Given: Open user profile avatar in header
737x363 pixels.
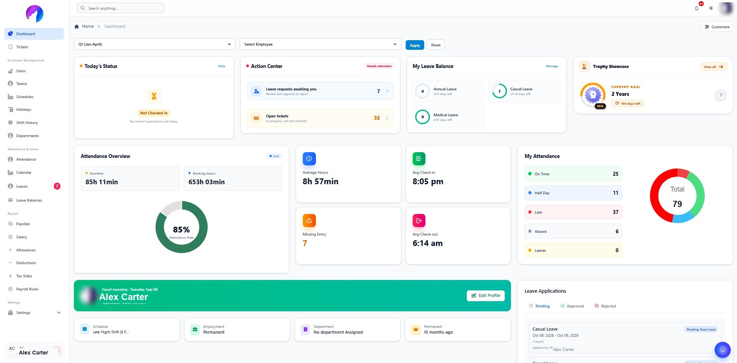Looking at the screenshot, I should (x=726, y=8).
